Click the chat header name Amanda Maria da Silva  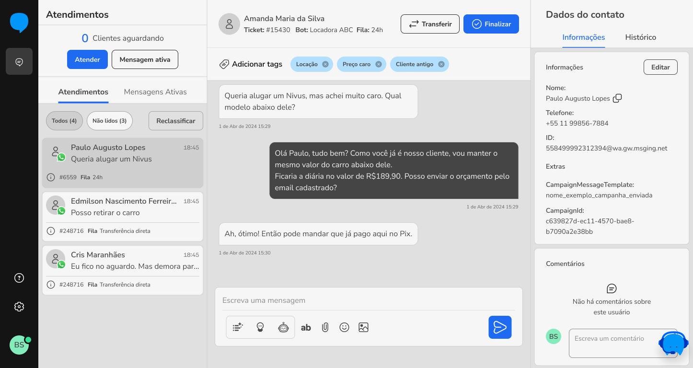pos(284,19)
